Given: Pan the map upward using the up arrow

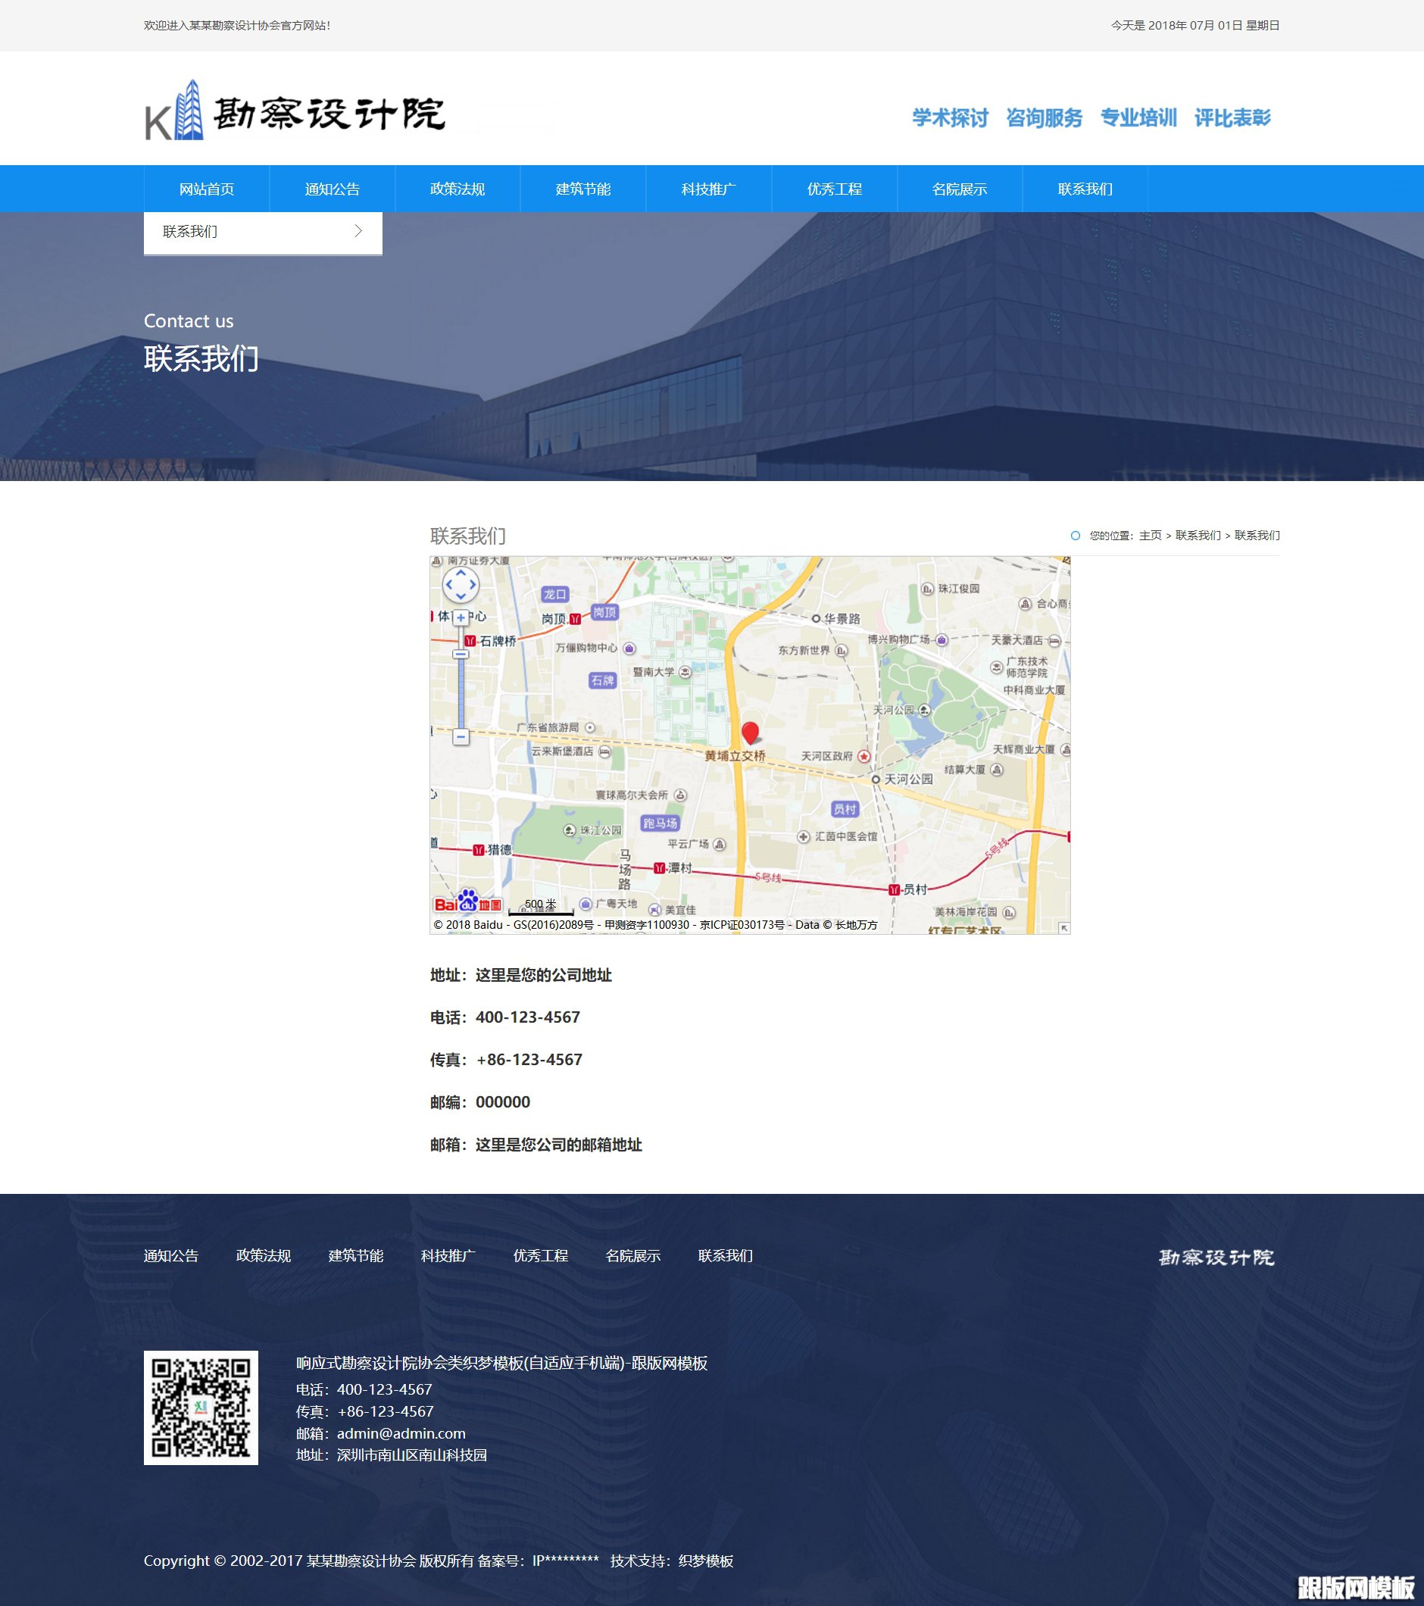Looking at the screenshot, I should tap(461, 573).
